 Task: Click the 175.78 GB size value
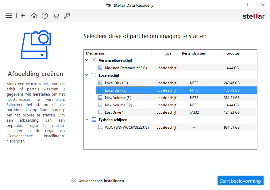tap(232, 90)
